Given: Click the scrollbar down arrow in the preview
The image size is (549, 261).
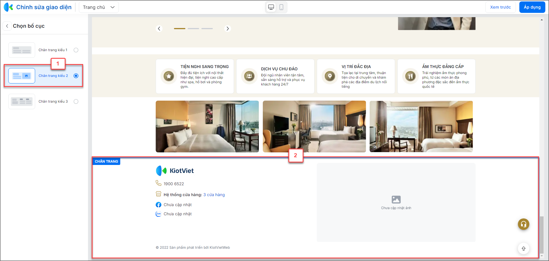Looking at the screenshot, I should [x=542, y=256].
